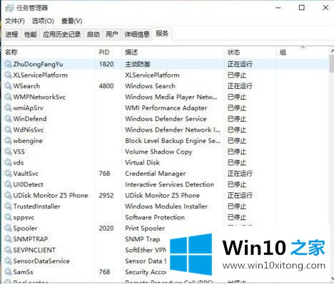Screen dimensions: 334x284
Task: Click the wbengine service icon
Action: coord(8,140)
